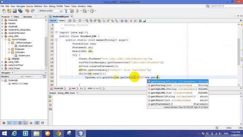Open Google Chrome from the taskbar

pos(58,134)
